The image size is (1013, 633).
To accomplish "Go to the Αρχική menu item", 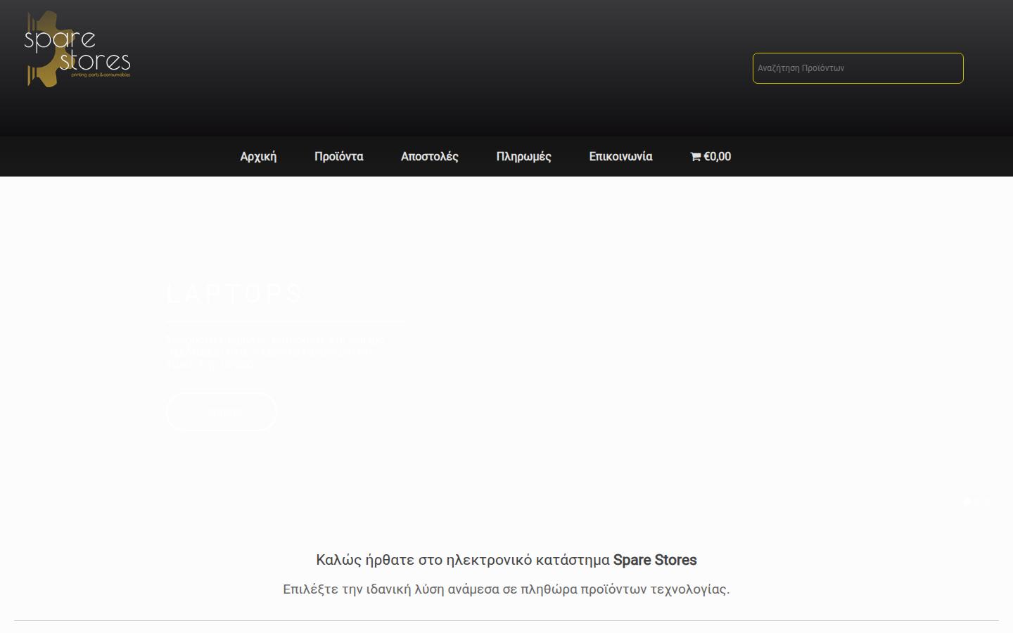I will [x=258, y=156].
